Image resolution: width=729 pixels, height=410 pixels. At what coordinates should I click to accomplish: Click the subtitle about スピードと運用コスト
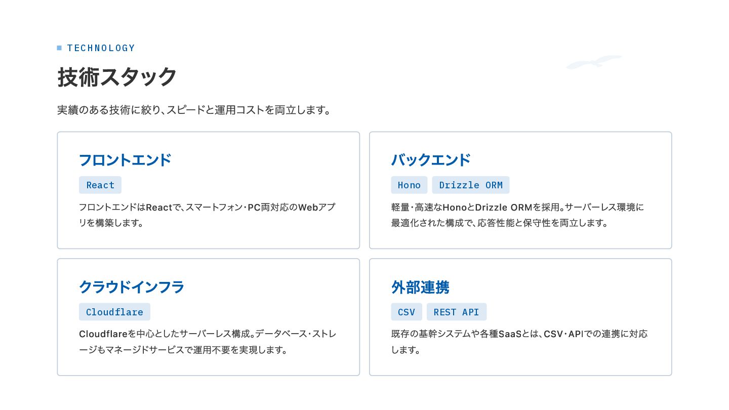pyautogui.click(x=194, y=110)
